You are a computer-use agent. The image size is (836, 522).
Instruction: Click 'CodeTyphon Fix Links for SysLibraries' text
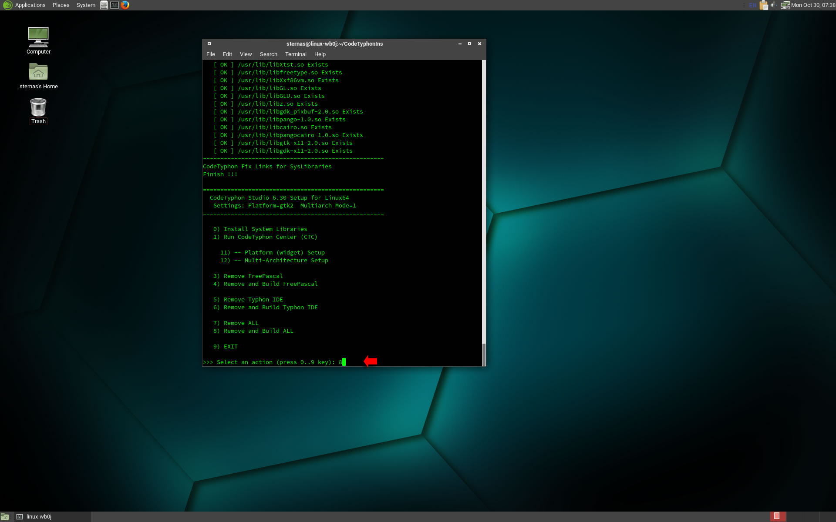267,167
